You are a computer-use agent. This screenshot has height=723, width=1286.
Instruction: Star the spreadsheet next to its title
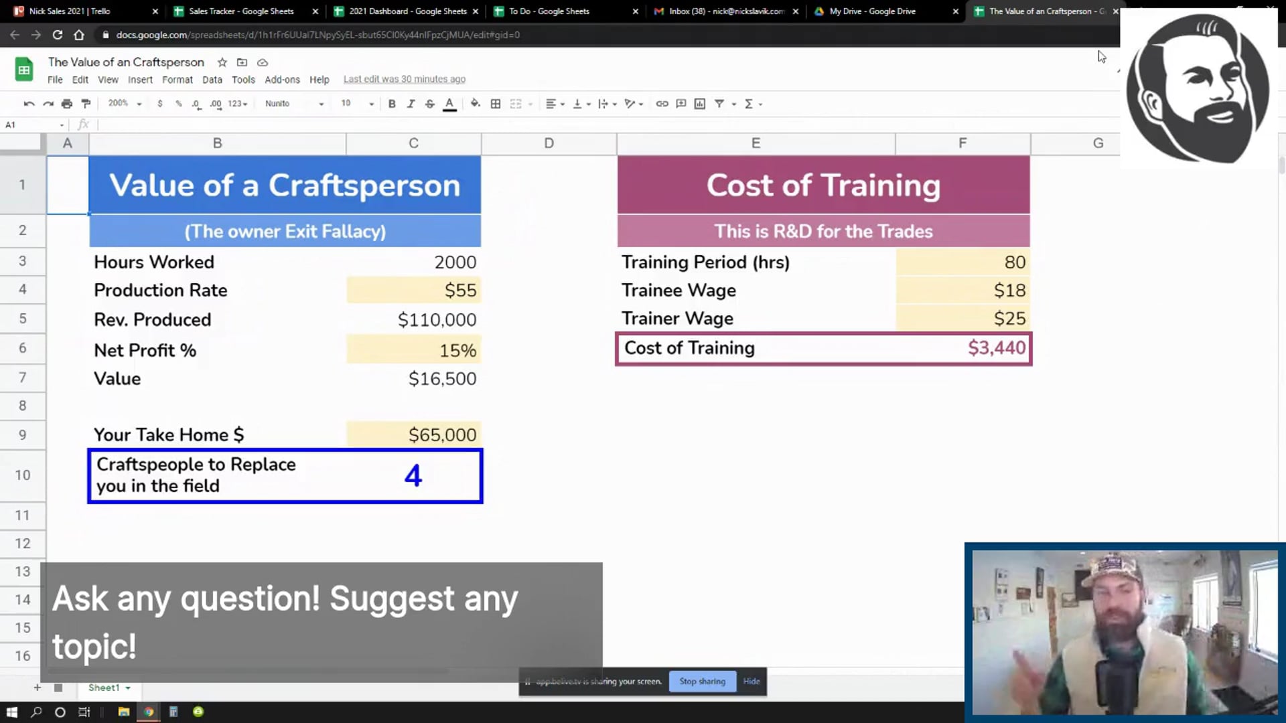point(222,62)
